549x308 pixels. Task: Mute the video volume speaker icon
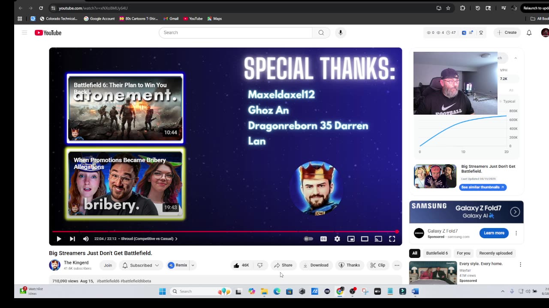(86, 239)
